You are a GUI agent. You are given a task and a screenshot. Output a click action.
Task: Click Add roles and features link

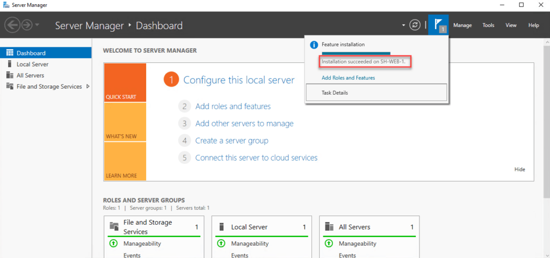(233, 106)
